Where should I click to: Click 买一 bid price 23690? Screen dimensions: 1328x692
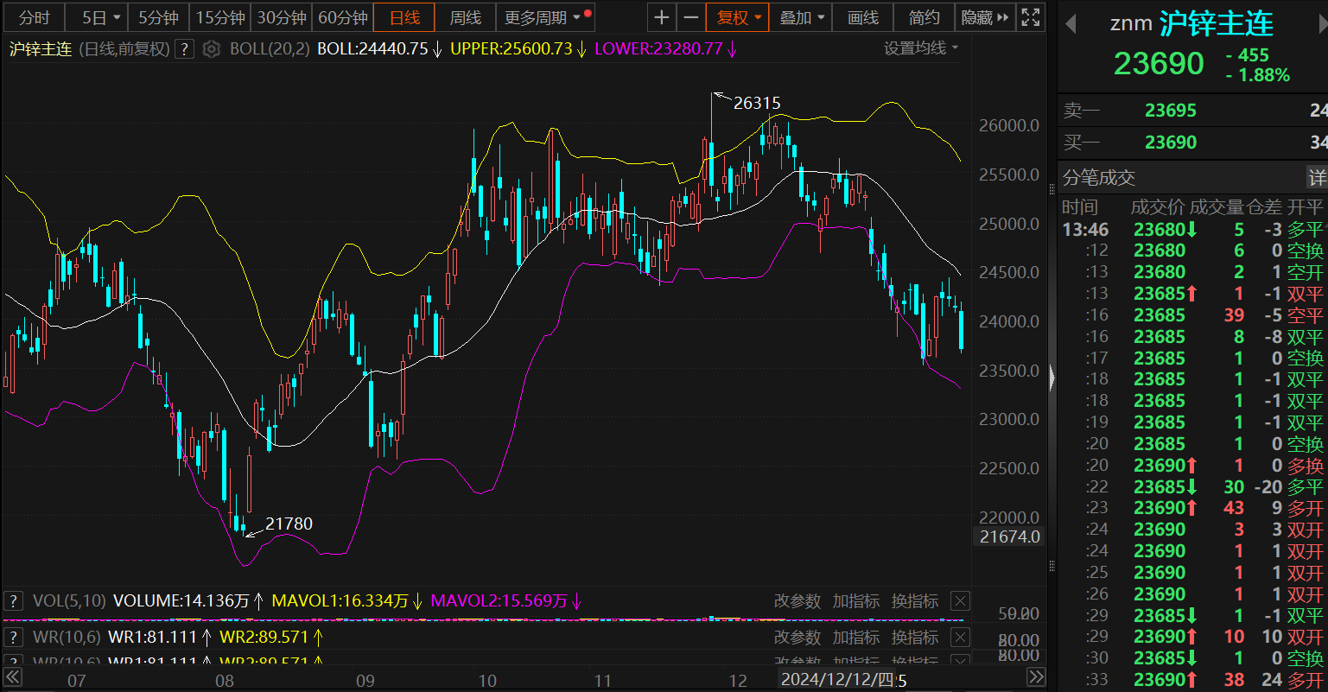[1171, 143]
